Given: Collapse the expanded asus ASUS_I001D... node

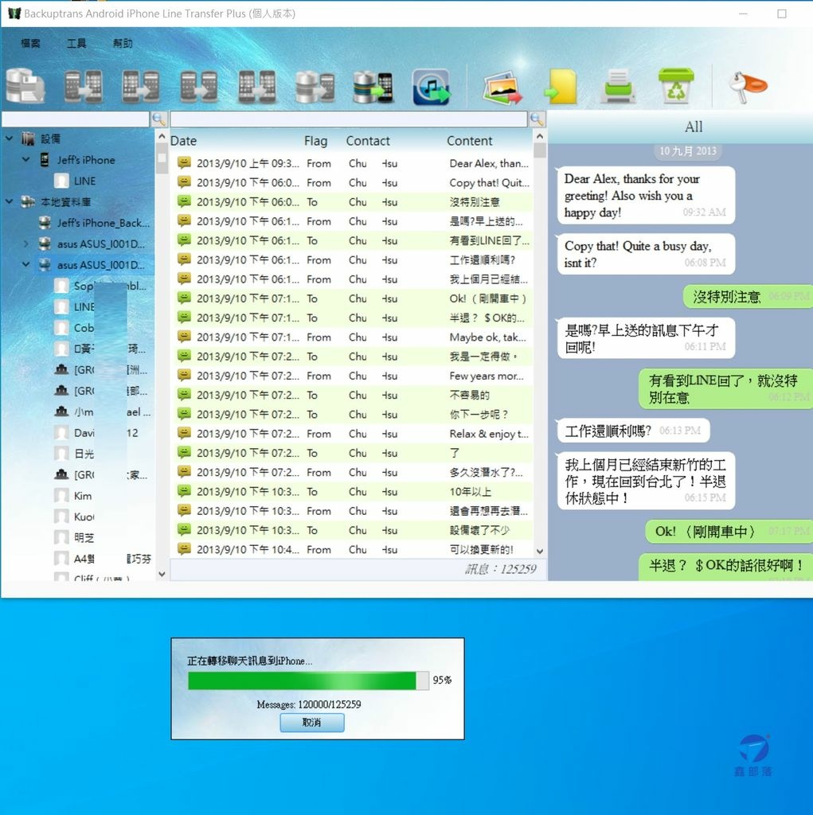Looking at the screenshot, I should 26,264.
